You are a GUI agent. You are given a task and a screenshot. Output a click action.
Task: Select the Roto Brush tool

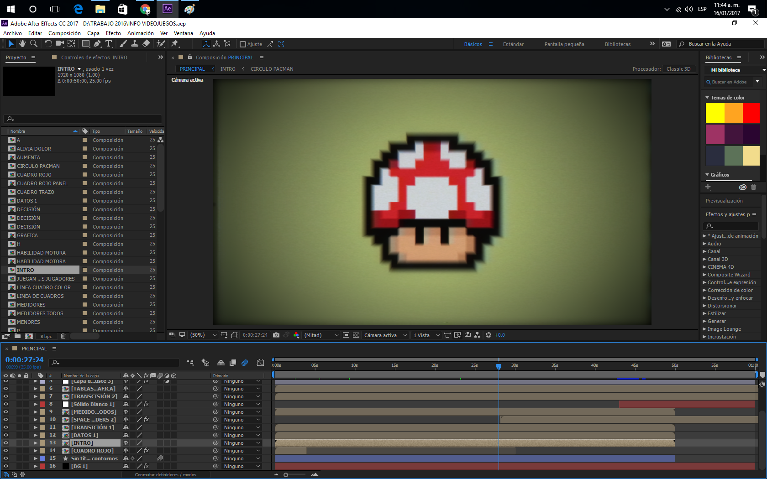coord(161,44)
